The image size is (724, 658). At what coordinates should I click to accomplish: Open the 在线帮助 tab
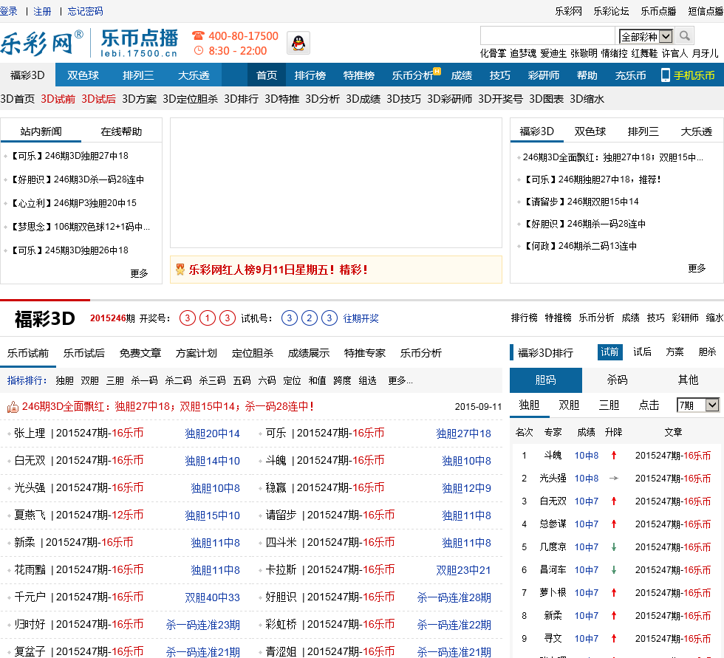(121, 131)
